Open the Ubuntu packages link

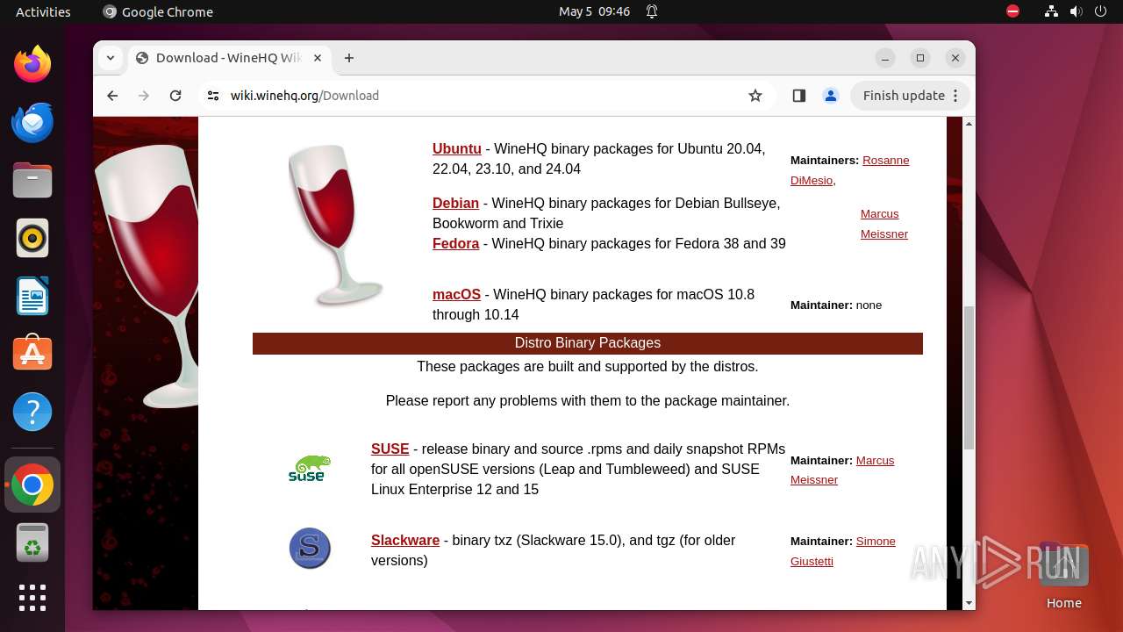(457, 148)
